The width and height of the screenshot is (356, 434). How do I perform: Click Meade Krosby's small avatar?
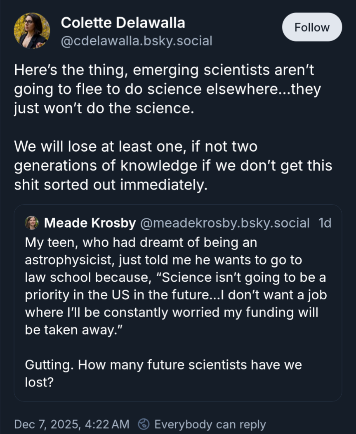click(32, 223)
